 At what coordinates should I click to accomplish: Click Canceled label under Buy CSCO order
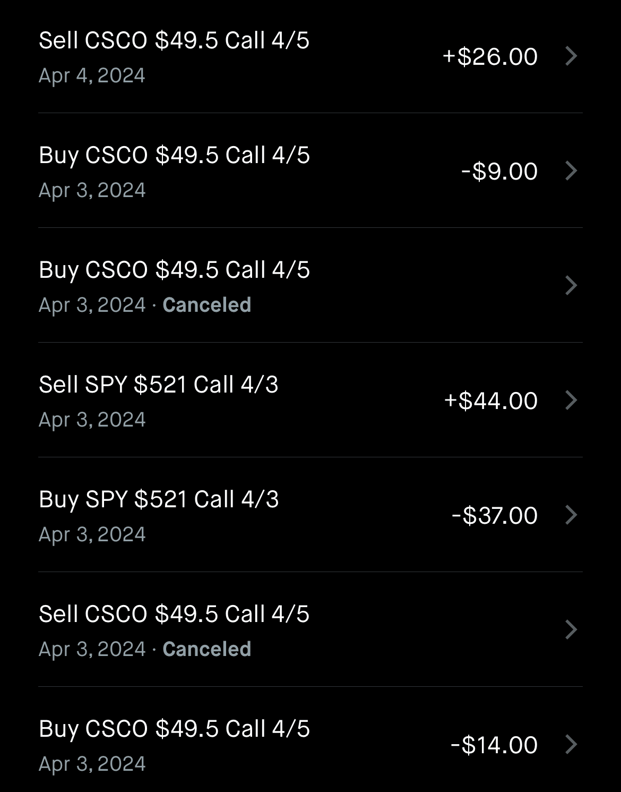[x=206, y=305]
